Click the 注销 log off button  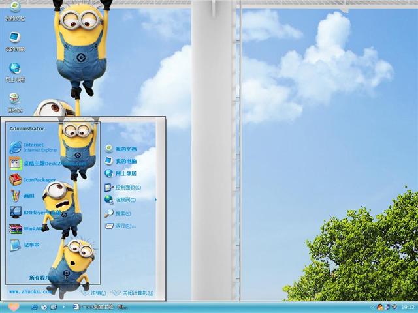click(x=94, y=293)
